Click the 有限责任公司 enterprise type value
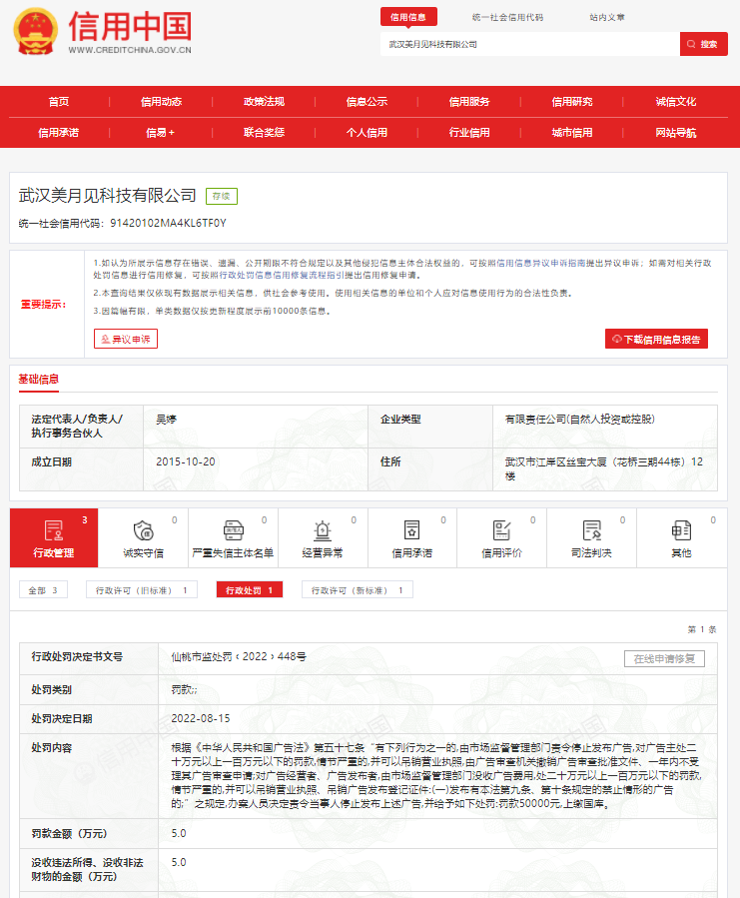Image resolution: width=740 pixels, height=898 pixels. click(x=579, y=420)
